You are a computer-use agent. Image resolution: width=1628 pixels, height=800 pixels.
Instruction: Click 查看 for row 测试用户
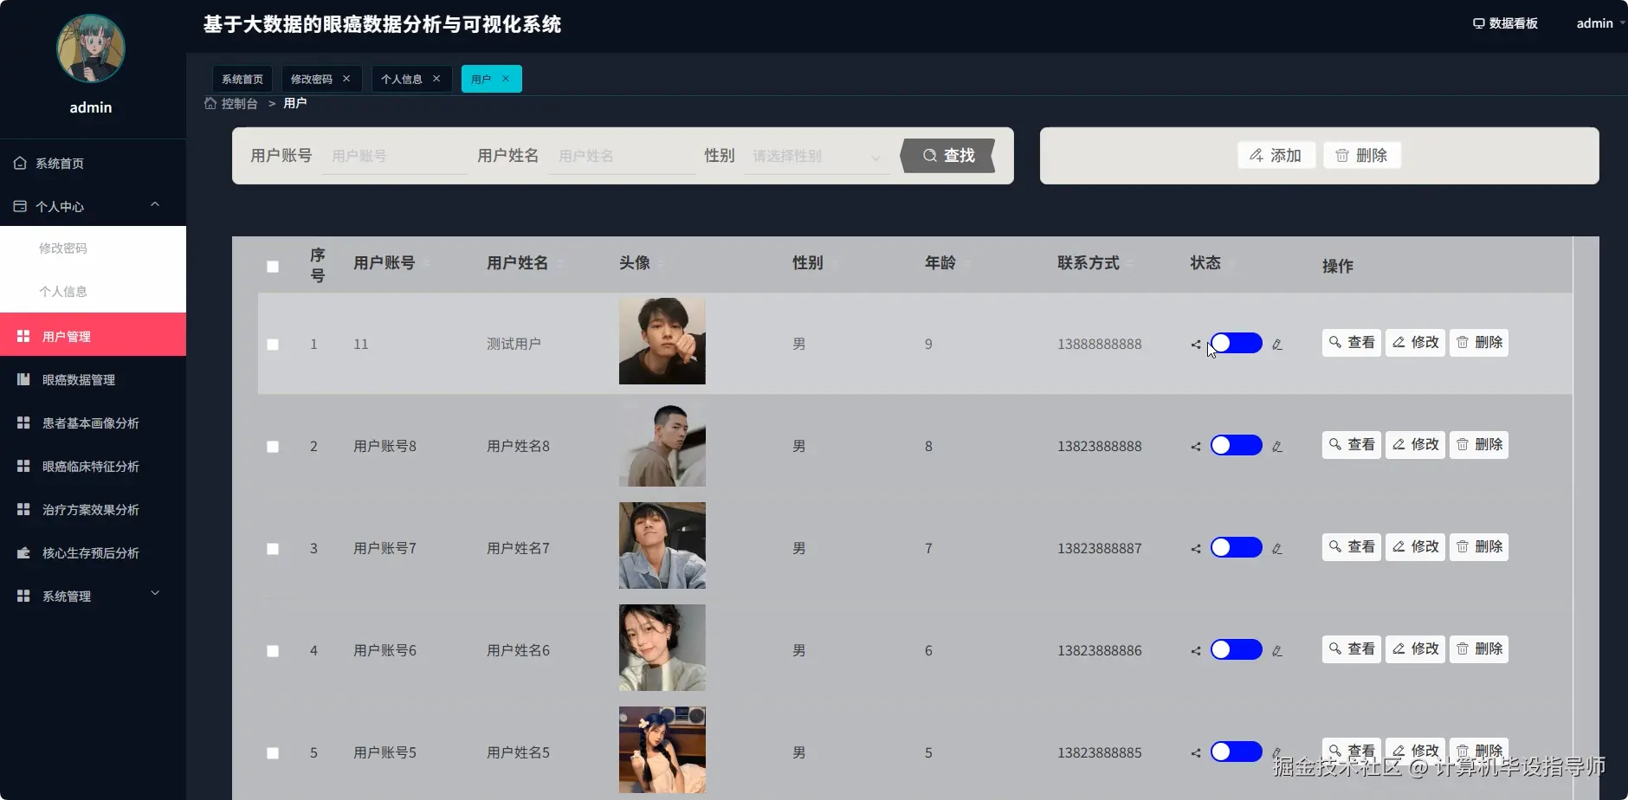coord(1352,343)
